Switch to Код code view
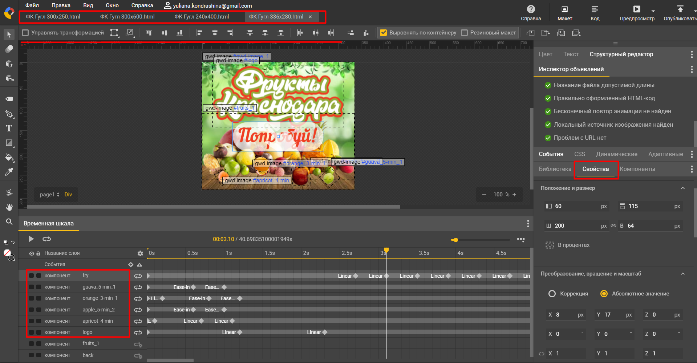This screenshot has height=363, width=697. pos(595,13)
